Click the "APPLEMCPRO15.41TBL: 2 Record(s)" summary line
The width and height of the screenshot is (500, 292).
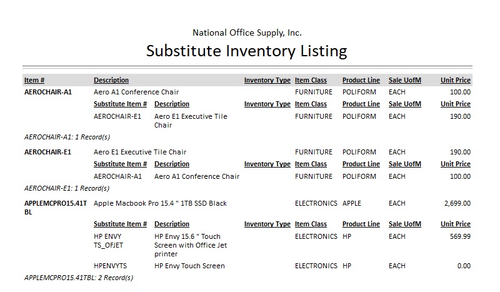coord(79,277)
